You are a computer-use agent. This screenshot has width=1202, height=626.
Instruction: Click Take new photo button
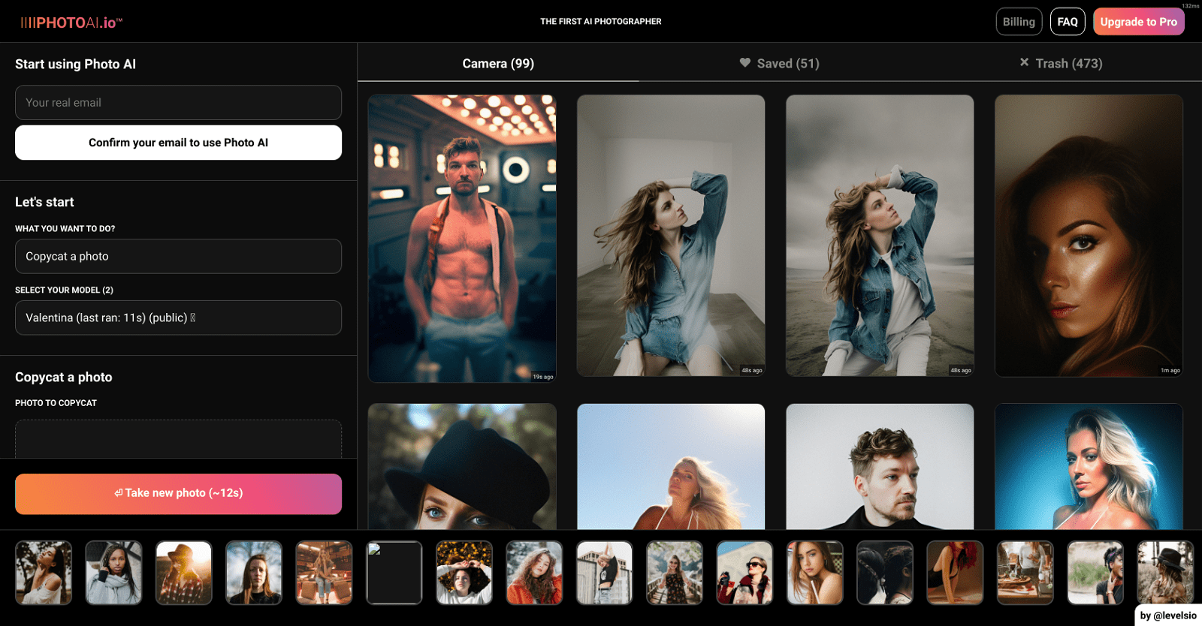coord(178,494)
